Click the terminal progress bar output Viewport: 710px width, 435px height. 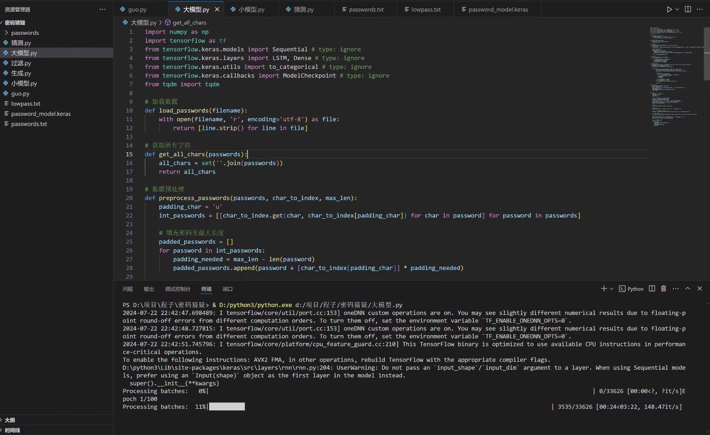(x=227, y=407)
